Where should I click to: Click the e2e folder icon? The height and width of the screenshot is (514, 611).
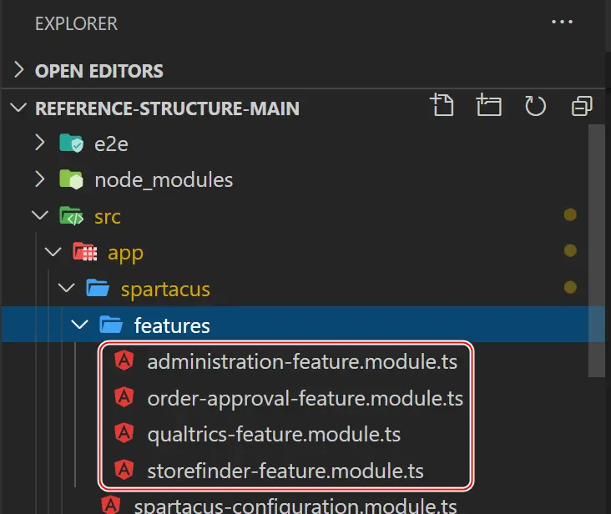tap(71, 144)
